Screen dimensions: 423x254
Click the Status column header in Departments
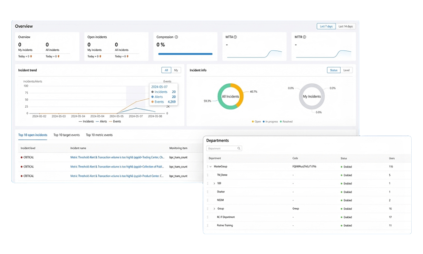click(x=344, y=159)
